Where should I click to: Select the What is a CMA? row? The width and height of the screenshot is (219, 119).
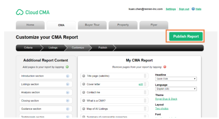click(x=114, y=100)
